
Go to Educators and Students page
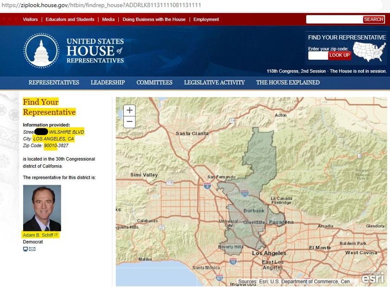(70, 19)
